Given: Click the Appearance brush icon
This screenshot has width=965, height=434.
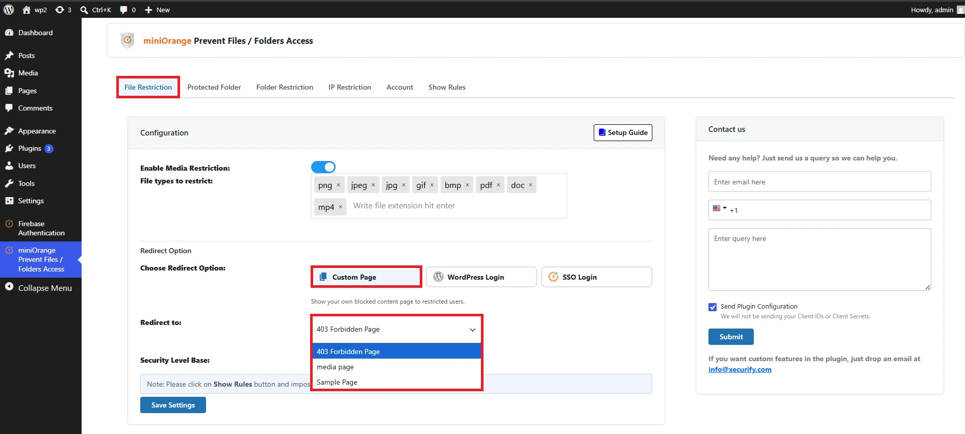Looking at the screenshot, I should [x=9, y=131].
